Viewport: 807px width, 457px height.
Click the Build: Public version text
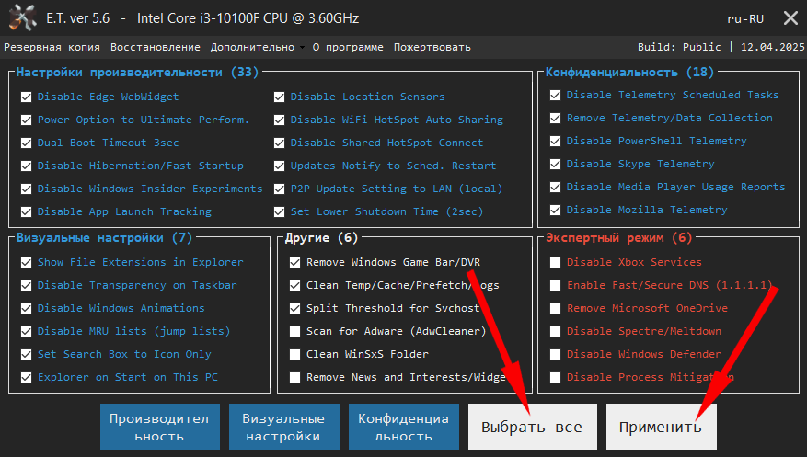pyautogui.click(x=679, y=47)
